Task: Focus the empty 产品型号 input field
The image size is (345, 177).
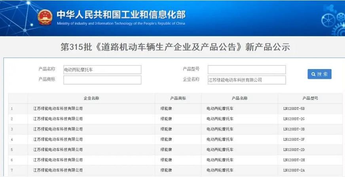Action: pos(246,70)
